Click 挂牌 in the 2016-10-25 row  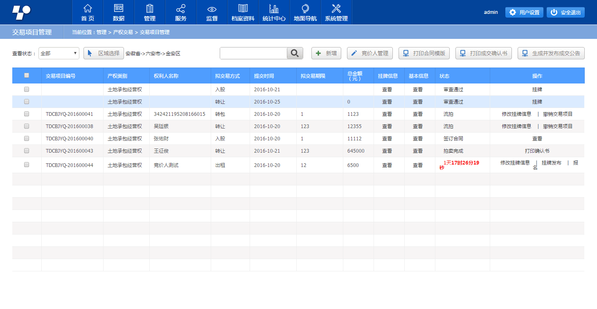537,101
